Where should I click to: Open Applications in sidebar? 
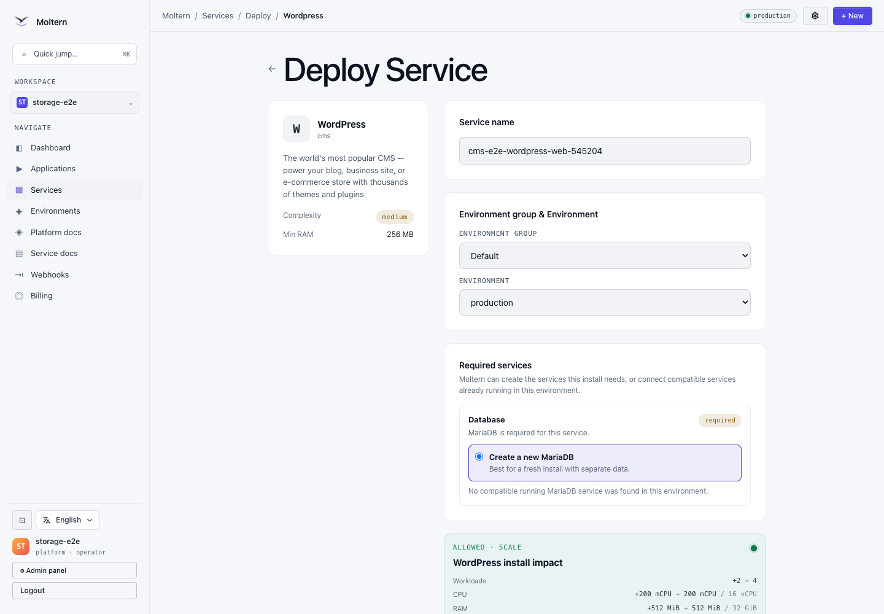tap(74, 169)
